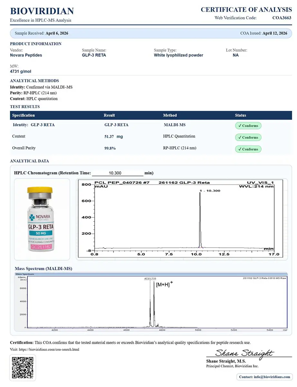Click the Specification column header
The height and width of the screenshot is (387, 297).
[x=24, y=115]
